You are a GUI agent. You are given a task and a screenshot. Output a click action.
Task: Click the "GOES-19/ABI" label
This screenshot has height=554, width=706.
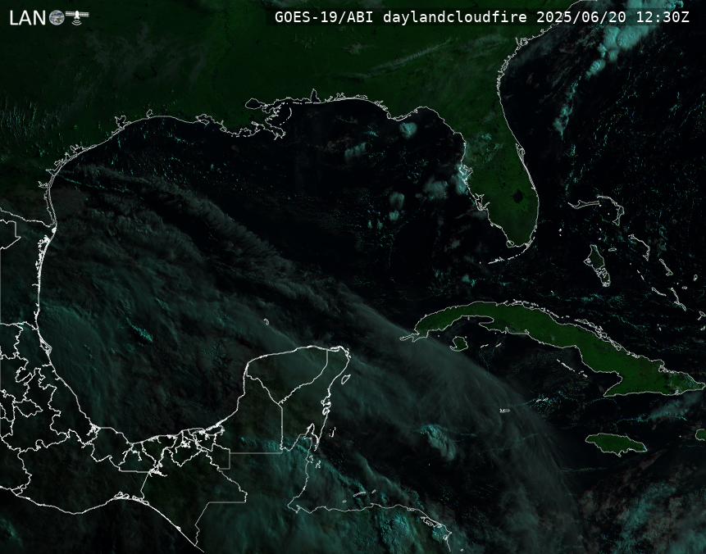point(324,17)
